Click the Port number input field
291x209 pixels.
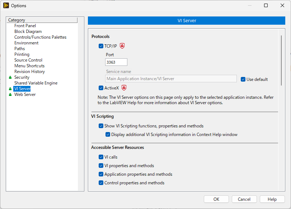(x=116, y=62)
